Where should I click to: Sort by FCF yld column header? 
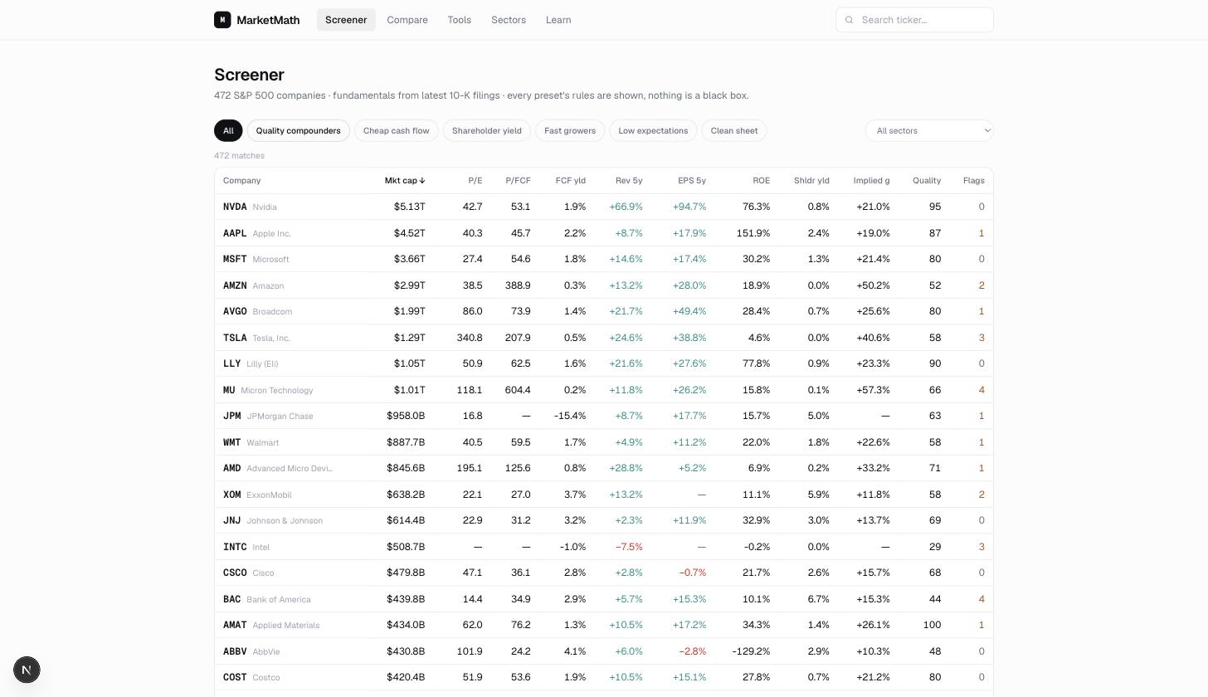570,181
